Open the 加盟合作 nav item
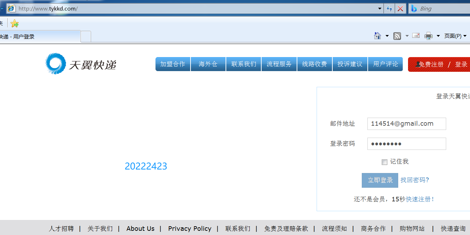Screen dimensions: 470x235 (173, 64)
